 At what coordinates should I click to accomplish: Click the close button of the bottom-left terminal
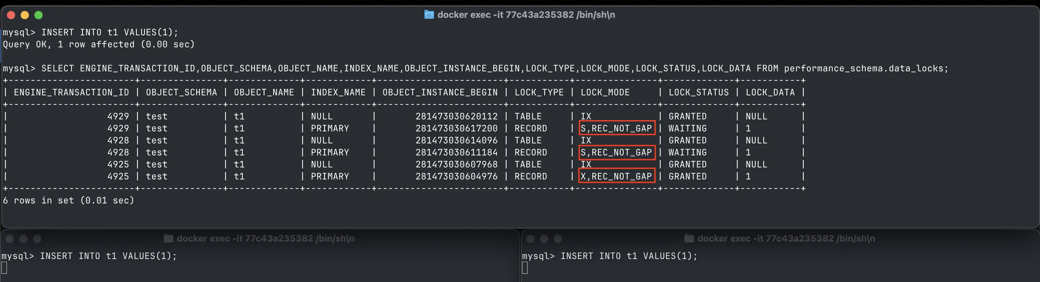pos(10,239)
